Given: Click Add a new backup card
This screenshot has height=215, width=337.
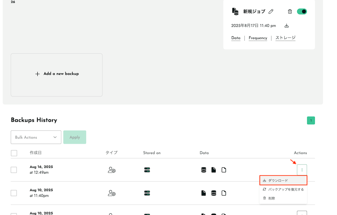Looking at the screenshot, I should click(57, 75).
